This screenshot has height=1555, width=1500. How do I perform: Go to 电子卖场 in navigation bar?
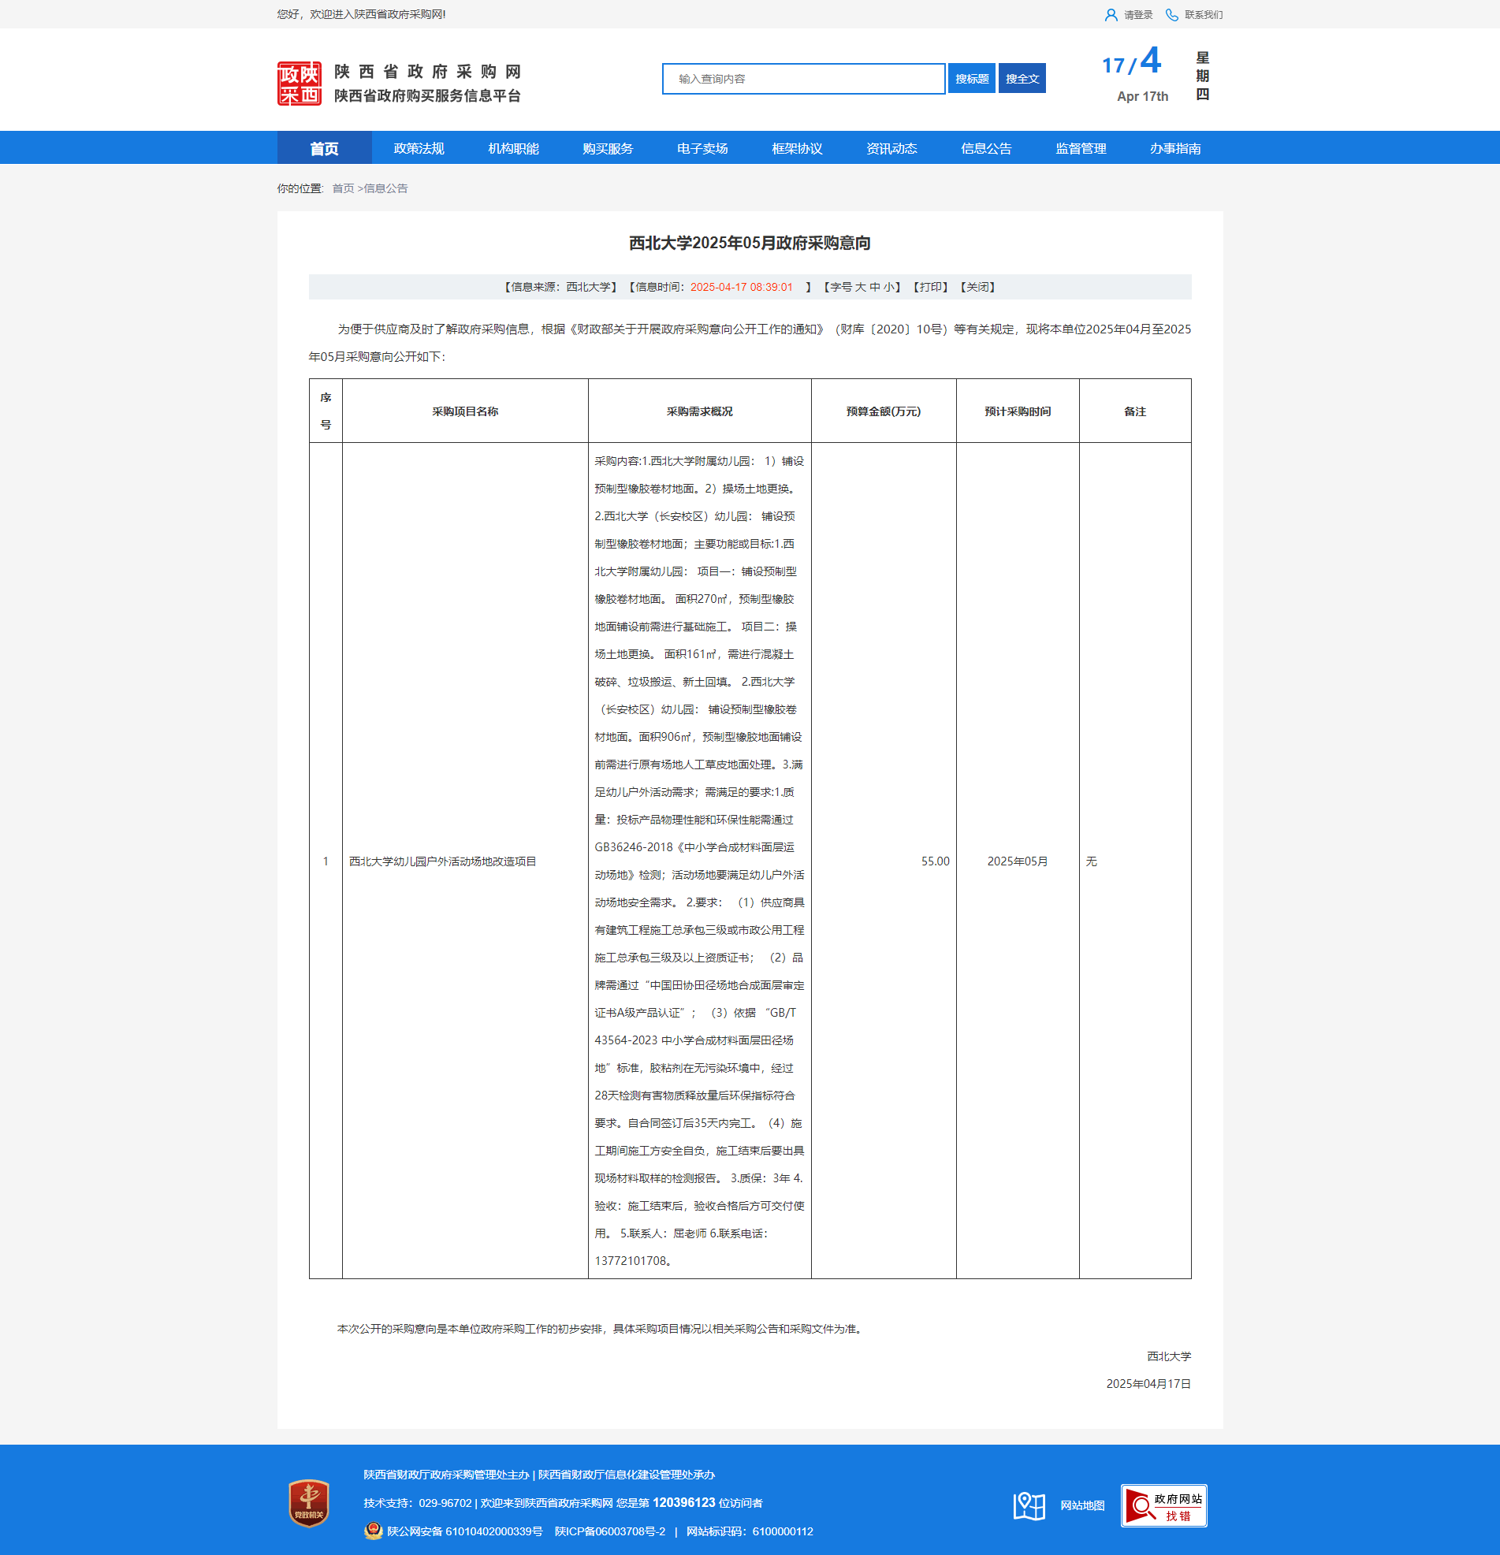point(702,148)
